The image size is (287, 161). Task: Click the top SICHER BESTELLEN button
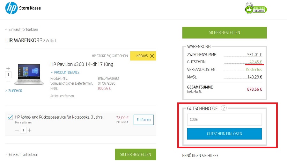tap(224, 32)
